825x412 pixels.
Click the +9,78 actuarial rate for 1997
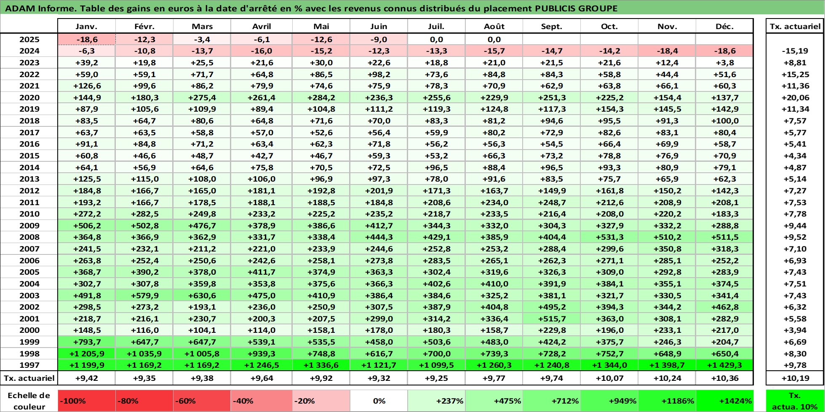[x=795, y=365]
